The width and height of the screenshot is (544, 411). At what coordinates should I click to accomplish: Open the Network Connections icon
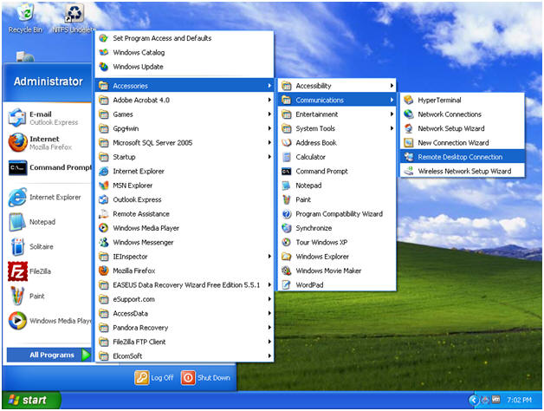(x=409, y=114)
